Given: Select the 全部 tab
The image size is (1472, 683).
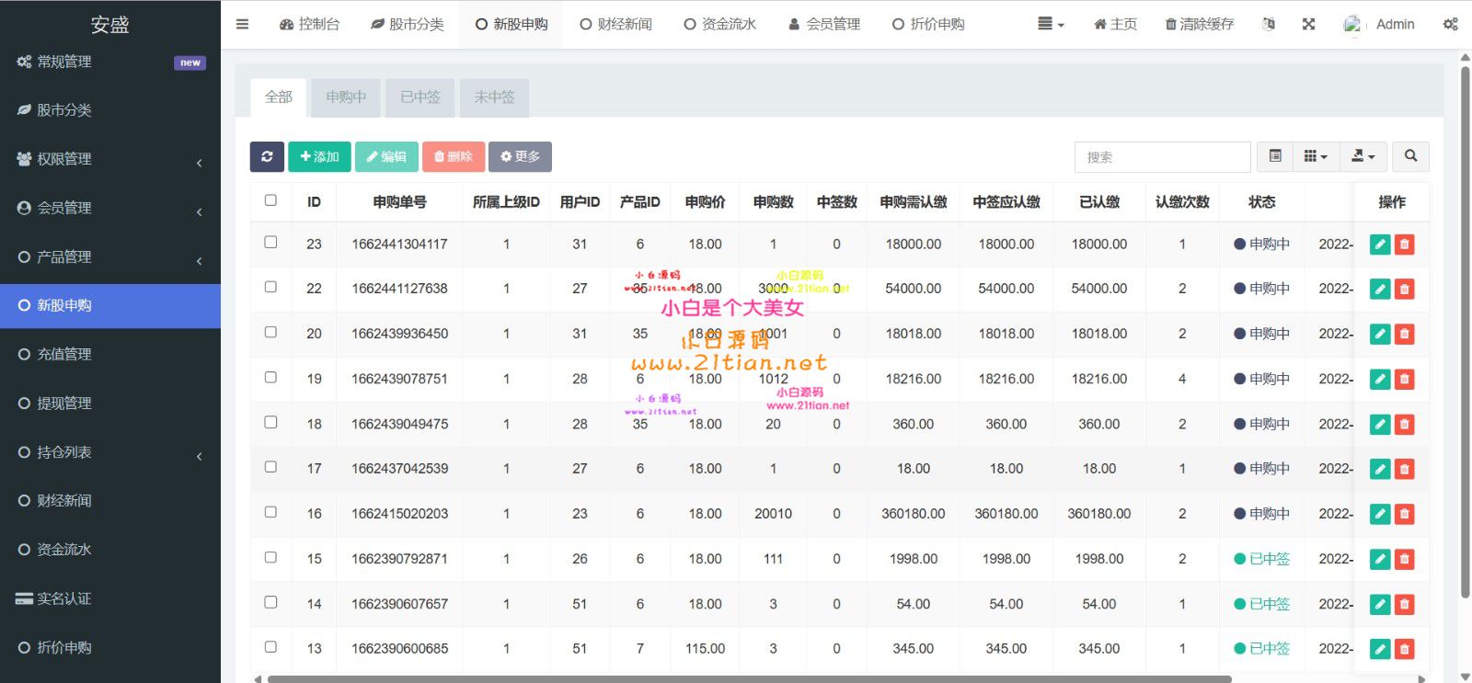Looking at the screenshot, I should point(279,97).
